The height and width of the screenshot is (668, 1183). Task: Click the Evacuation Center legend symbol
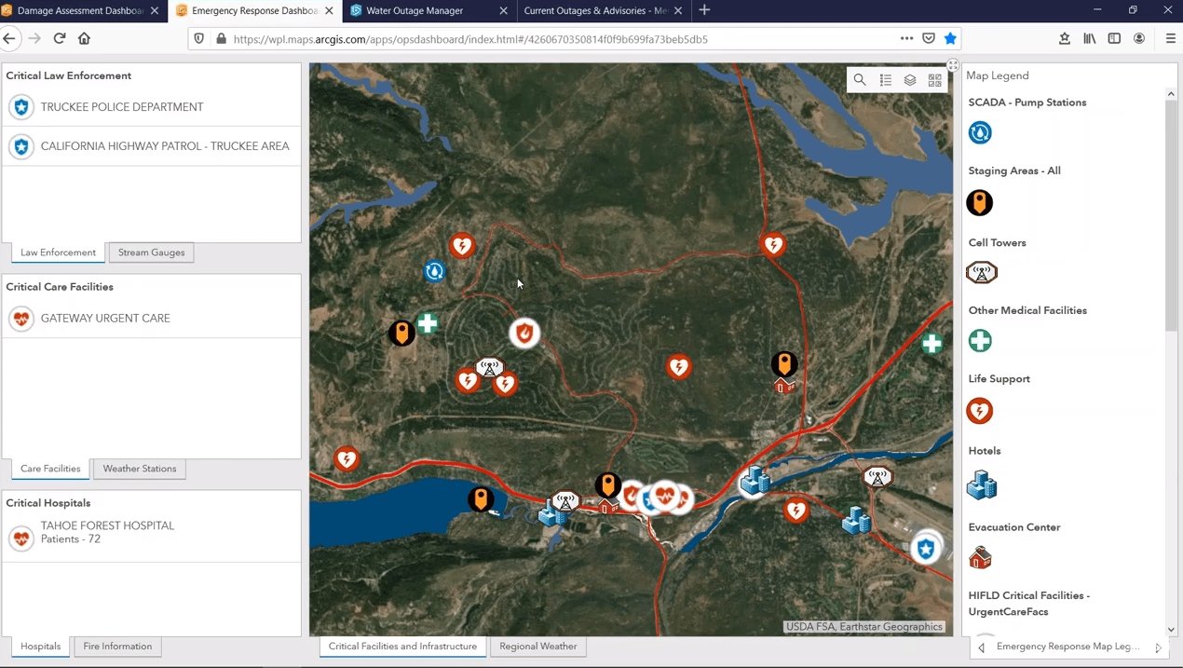pyautogui.click(x=980, y=557)
